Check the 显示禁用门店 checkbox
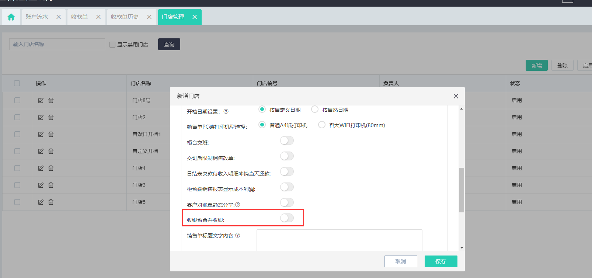 coord(112,45)
